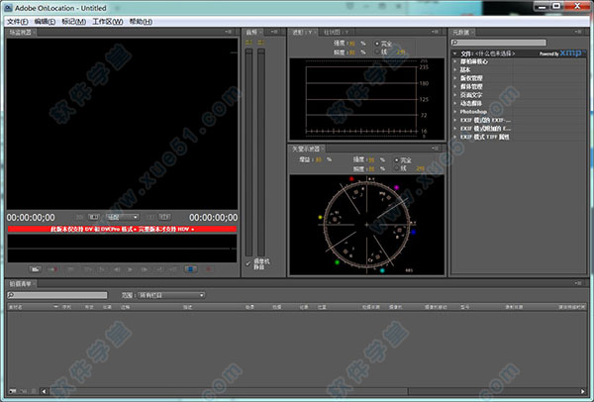
Task: Click the vectorscope 强度 percentage value
Action: [x=371, y=159]
